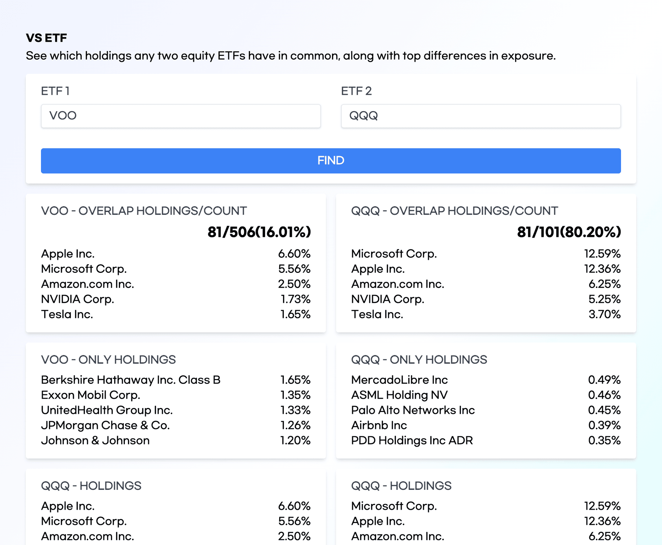Image resolution: width=662 pixels, height=545 pixels.
Task: Select Exxon Mobil Corp. holding
Action: 91,395
